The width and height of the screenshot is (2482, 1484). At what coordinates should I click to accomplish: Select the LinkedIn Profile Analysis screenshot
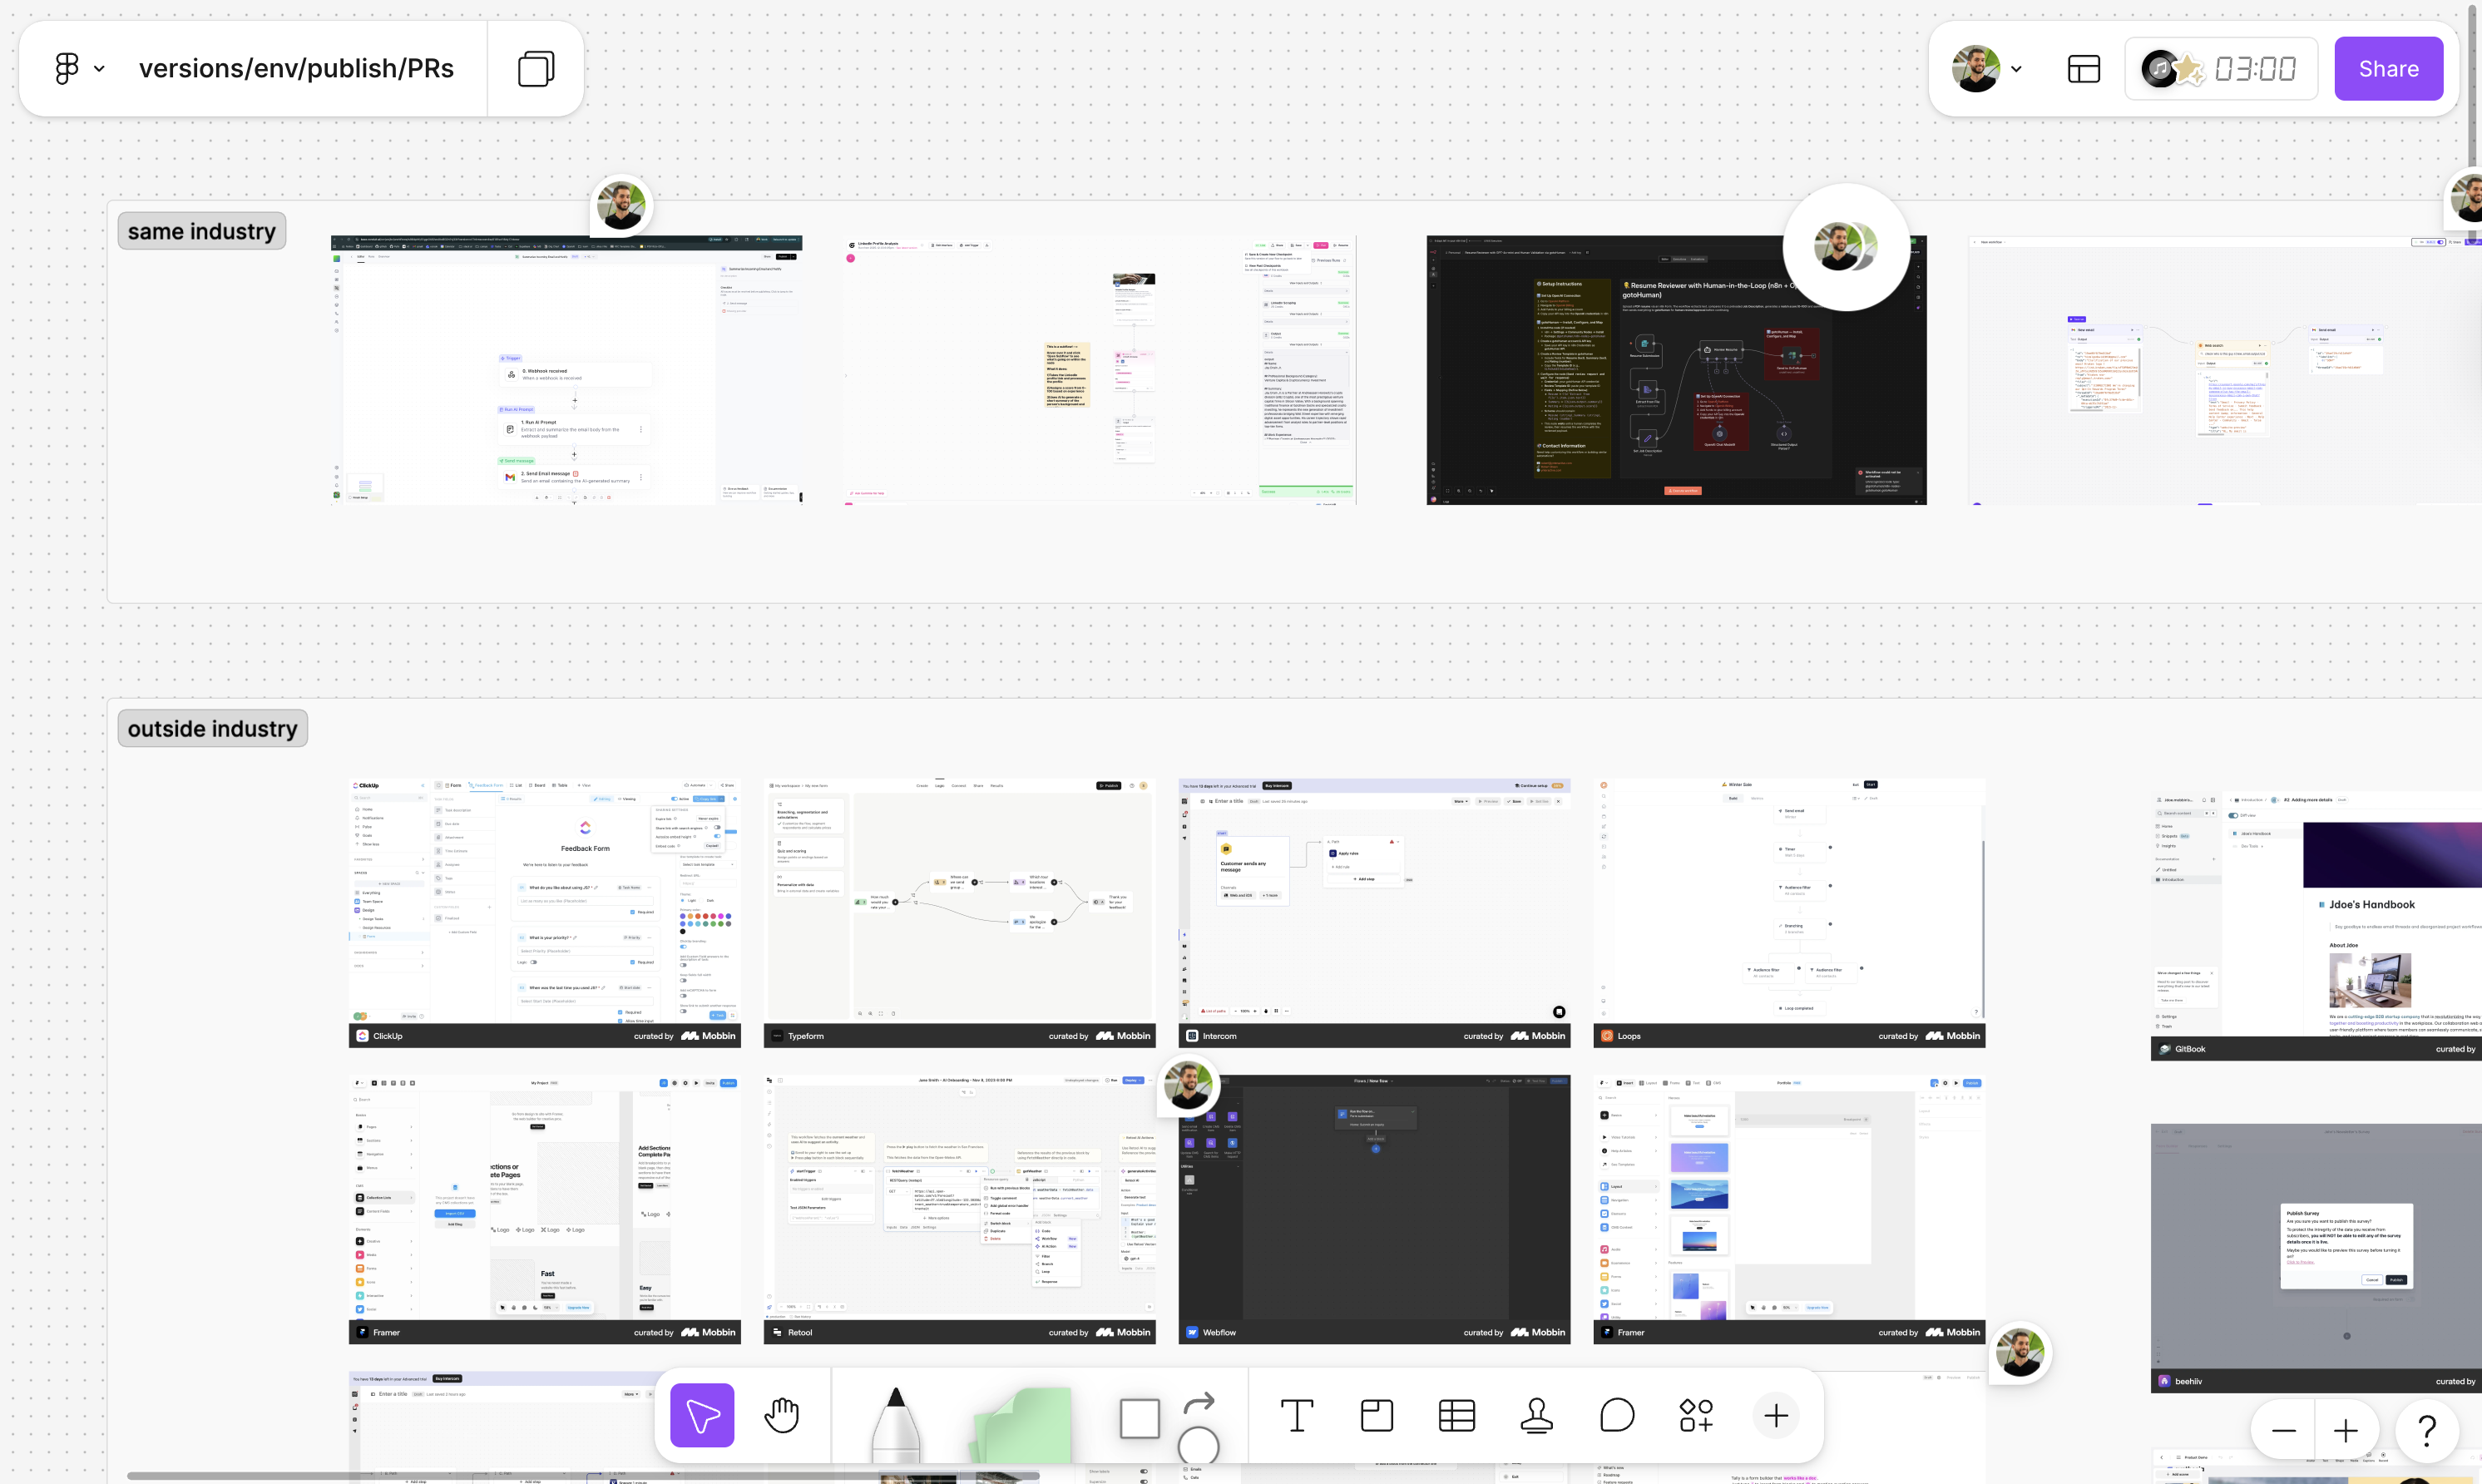pyautogui.click(x=1100, y=370)
